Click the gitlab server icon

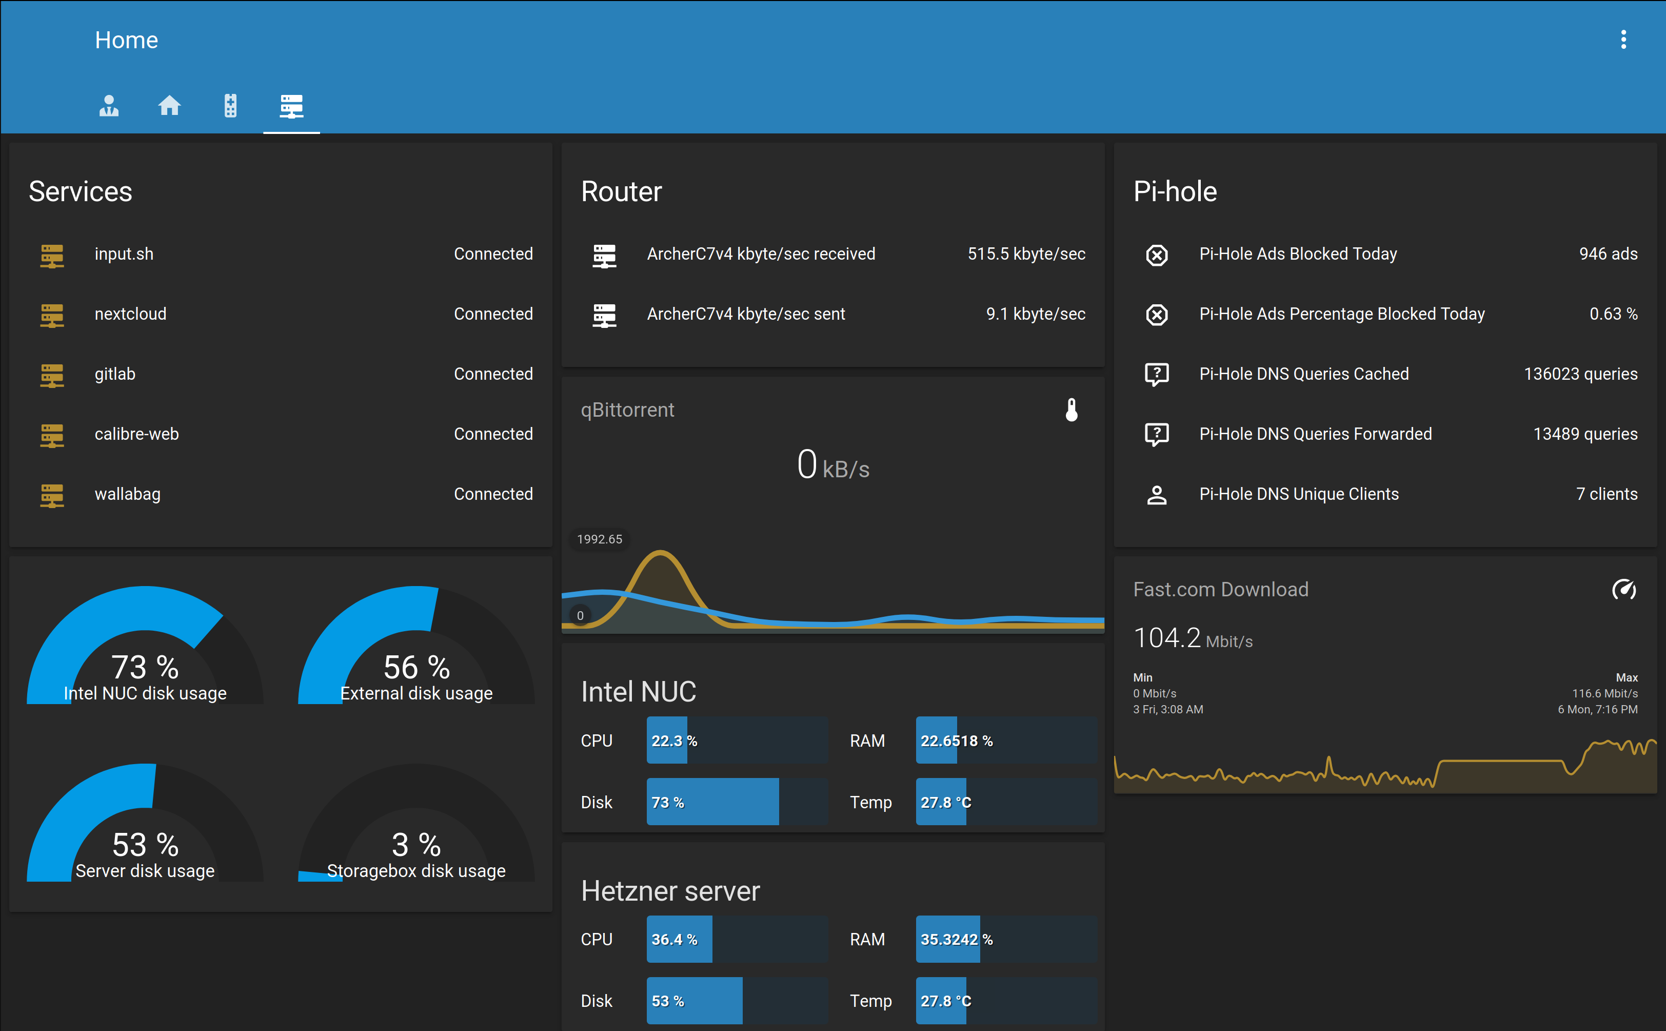click(x=52, y=375)
